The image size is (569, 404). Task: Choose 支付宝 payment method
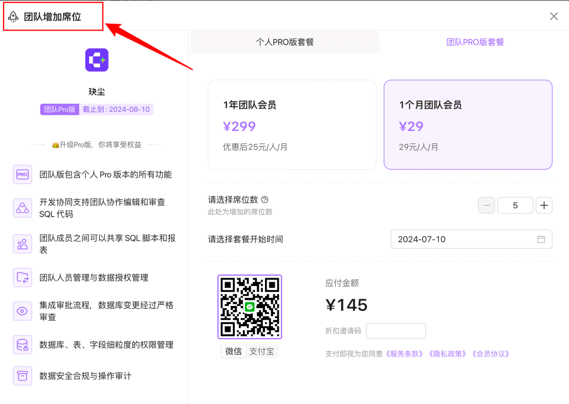coord(262,351)
